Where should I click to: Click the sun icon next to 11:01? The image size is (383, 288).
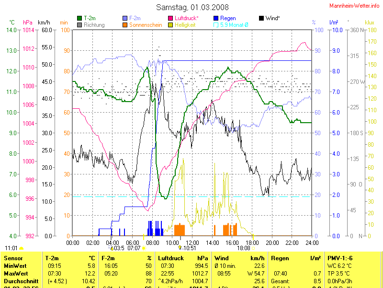click(x=21, y=248)
